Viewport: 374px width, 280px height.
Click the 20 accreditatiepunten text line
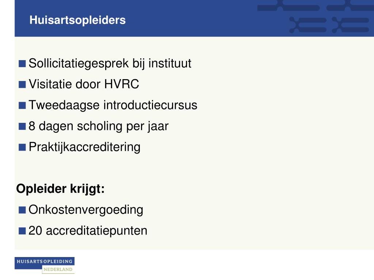click(88, 231)
